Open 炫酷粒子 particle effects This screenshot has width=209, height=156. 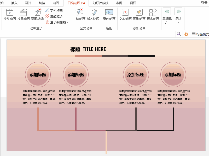tap(54, 16)
